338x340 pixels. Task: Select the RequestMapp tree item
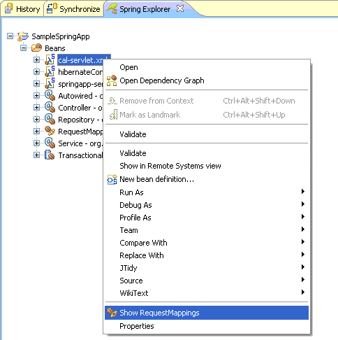coord(80,132)
